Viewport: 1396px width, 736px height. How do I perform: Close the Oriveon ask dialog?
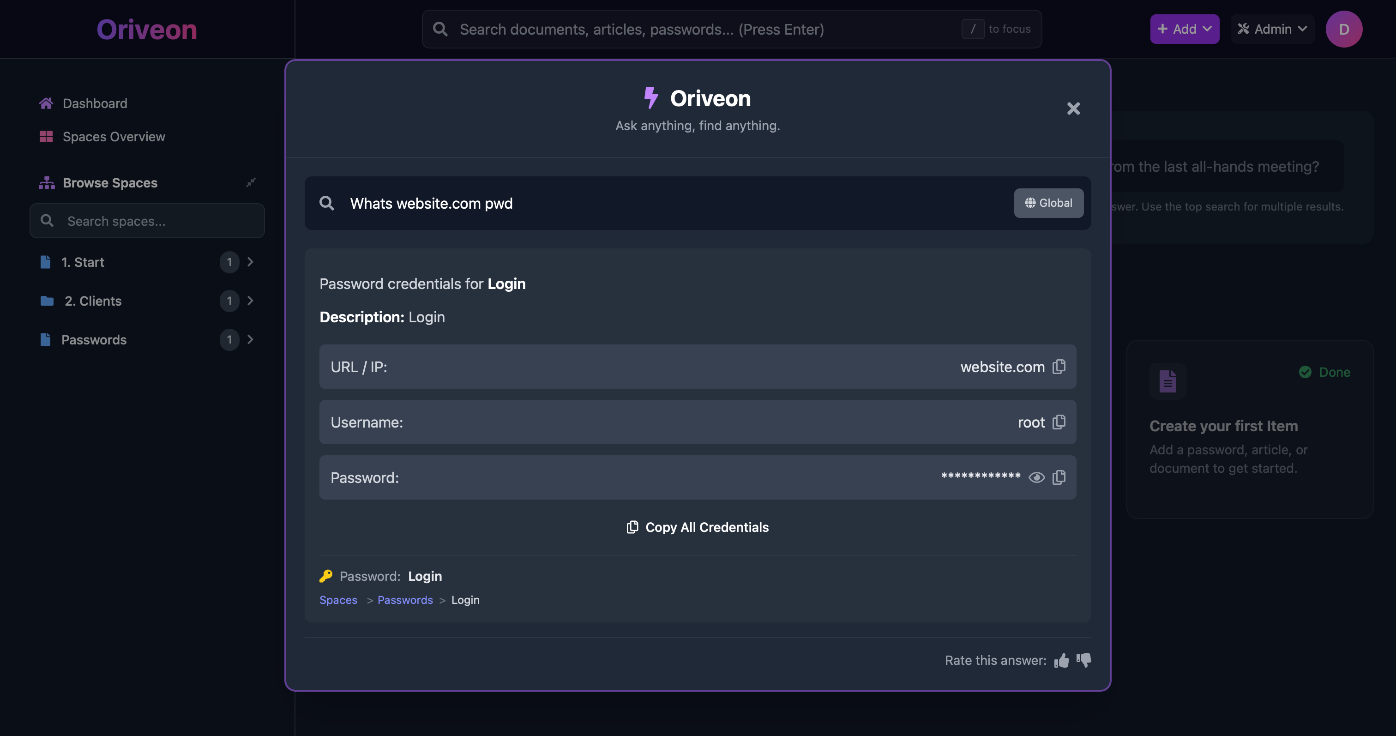(x=1073, y=109)
